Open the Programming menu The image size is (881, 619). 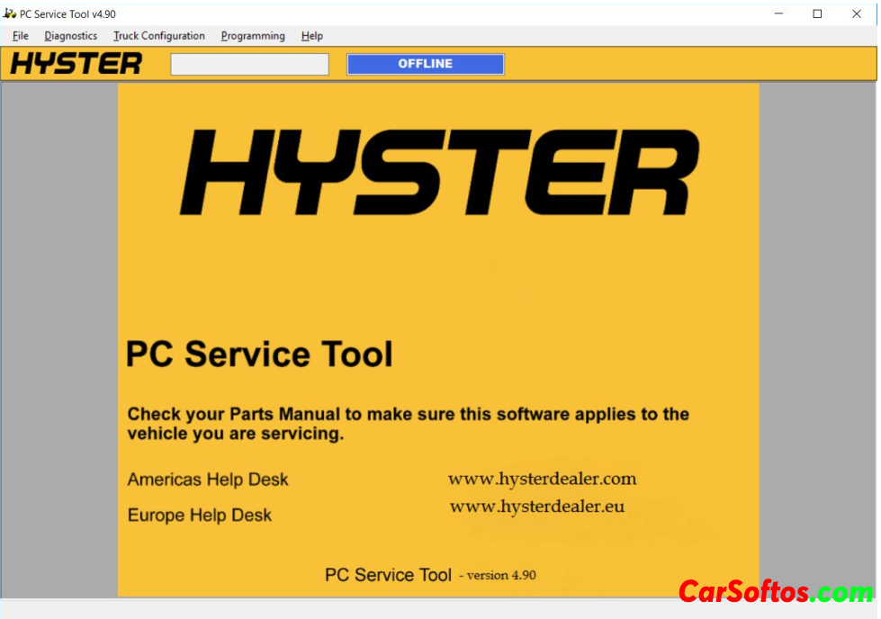click(x=253, y=36)
